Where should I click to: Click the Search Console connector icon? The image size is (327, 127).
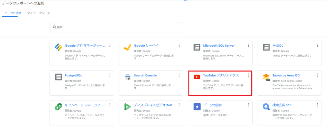(x=127, y=77)
